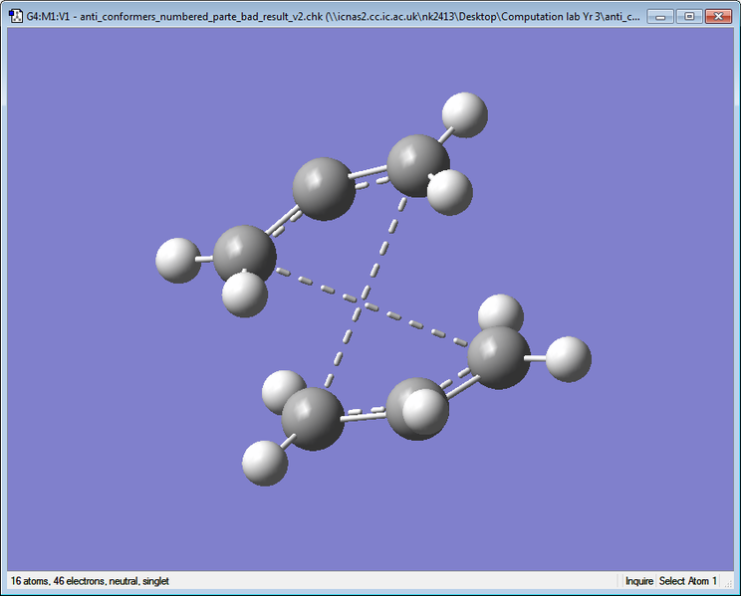Minimize the molecule view window
This screenshot has width=741, height=596.
tap(660, 17)
